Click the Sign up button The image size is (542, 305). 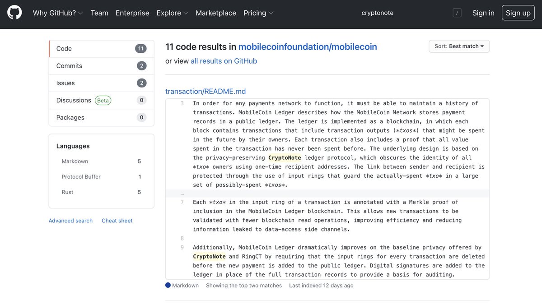pos(518,13)
